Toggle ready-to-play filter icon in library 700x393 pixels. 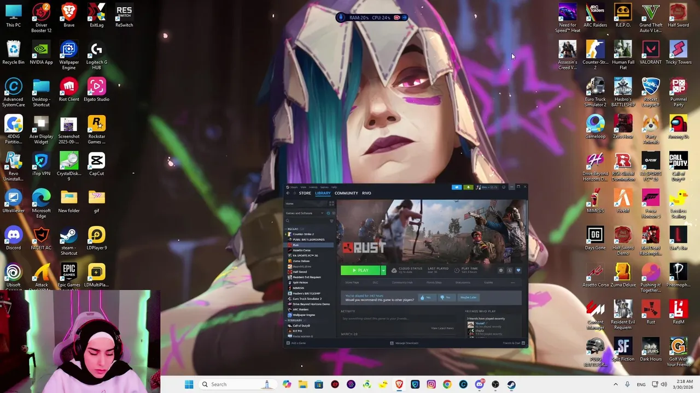[x=334, y=213]
